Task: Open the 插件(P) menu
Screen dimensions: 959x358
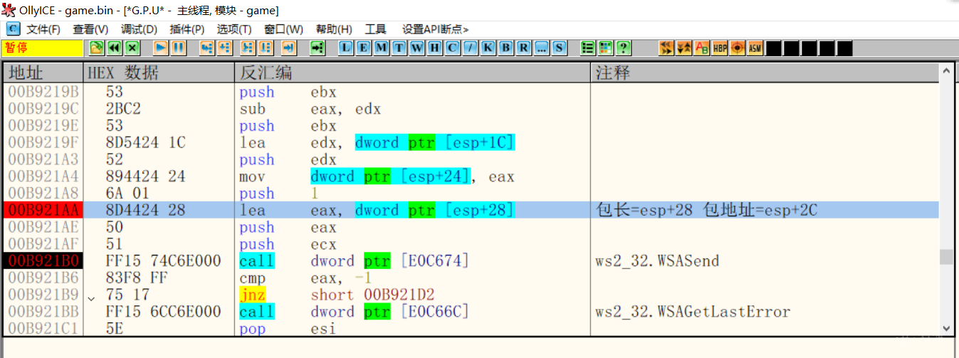Action: point(187,29)
